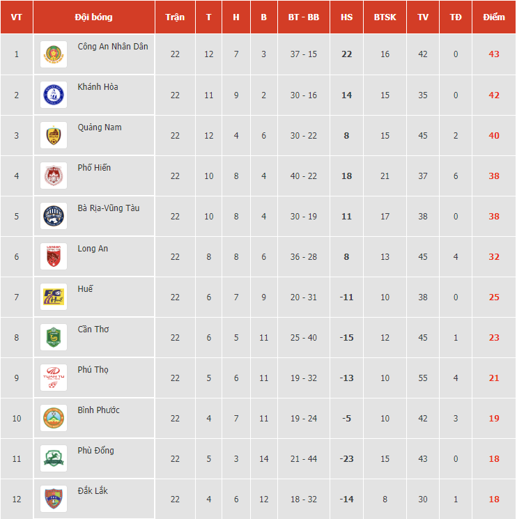Select the Phố Hiến club badge
Viewport: 517px width, 519px height.
coord(54,176)
